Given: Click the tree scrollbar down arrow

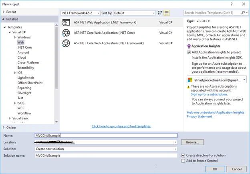Looking at the screenshot, I should coord(56,122).
